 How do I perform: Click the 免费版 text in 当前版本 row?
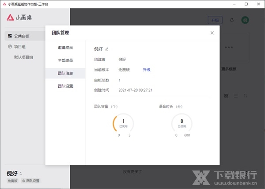pos(124,70)
